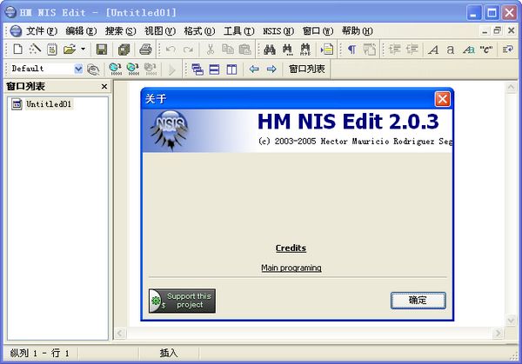
Task: Select Untitled01 in the window list
Action: tap(48, 104)
